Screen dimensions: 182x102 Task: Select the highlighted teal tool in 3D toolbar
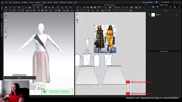click(x=42, y=8)
